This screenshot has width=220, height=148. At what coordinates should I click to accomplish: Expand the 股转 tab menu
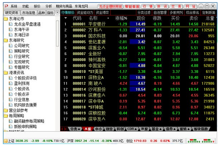(x=189, y=129)
